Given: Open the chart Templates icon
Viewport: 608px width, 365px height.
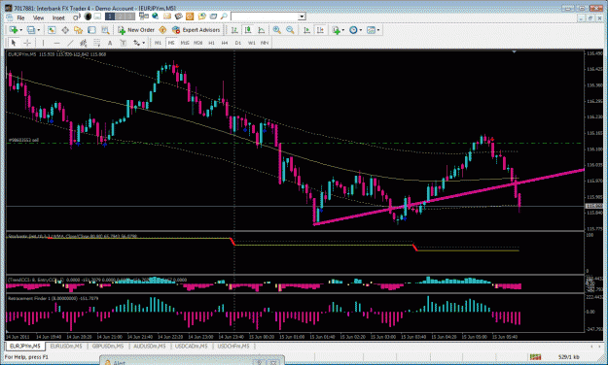Looking at the screenshot, I should 371,30.
